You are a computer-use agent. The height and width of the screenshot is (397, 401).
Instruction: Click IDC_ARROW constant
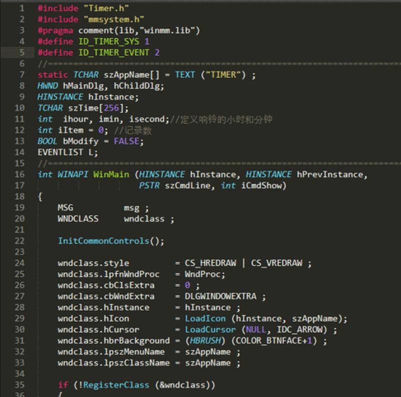300,329
